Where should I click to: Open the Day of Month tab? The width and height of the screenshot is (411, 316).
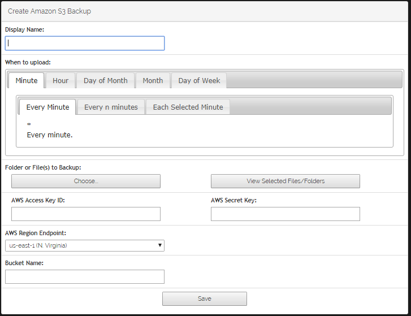pyautogui.click(x=106, y=80)
